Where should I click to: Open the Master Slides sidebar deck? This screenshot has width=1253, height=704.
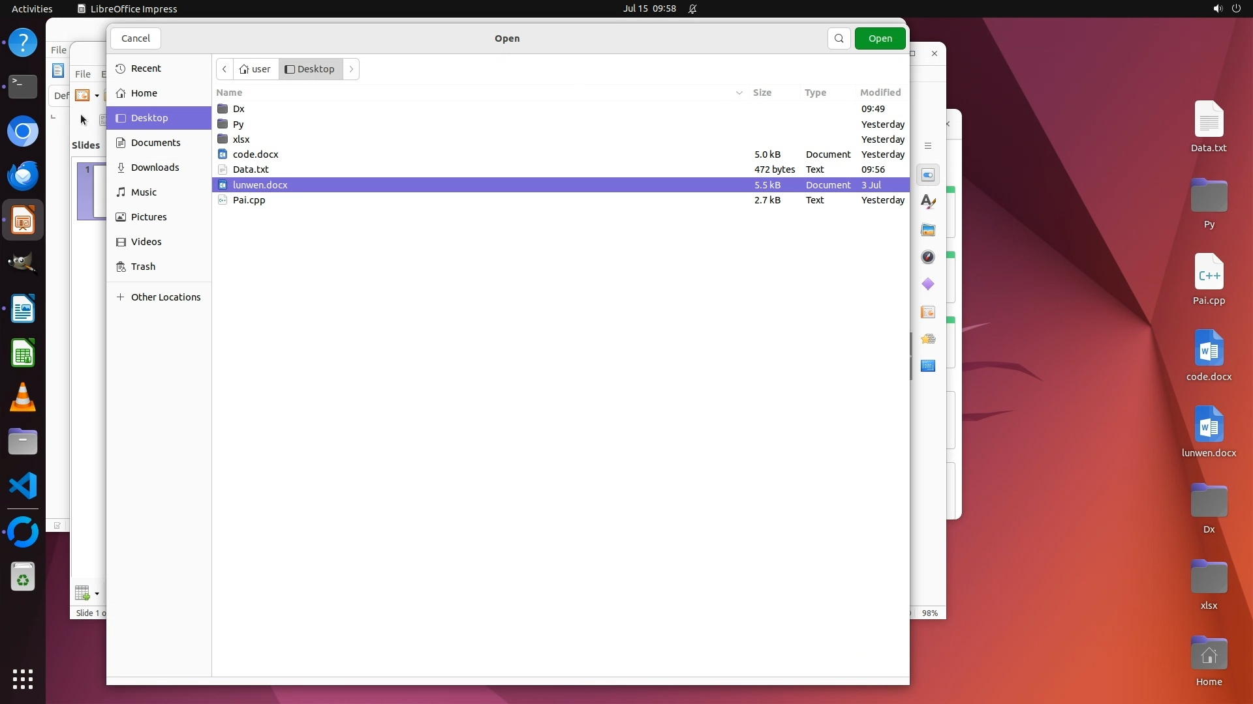point(927,312)
